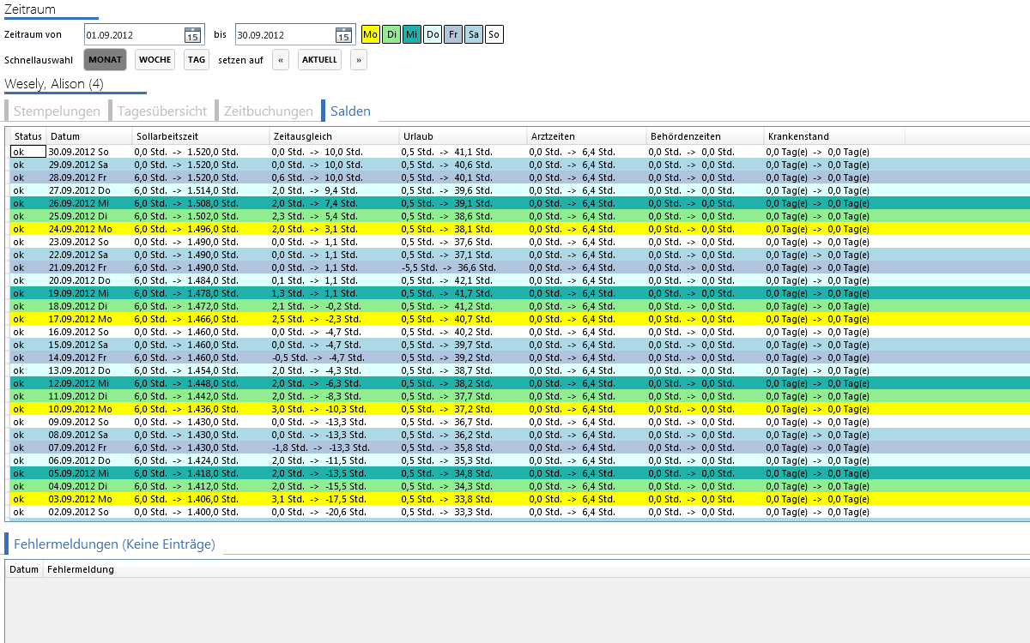Open calendar picker for start date

192,35
